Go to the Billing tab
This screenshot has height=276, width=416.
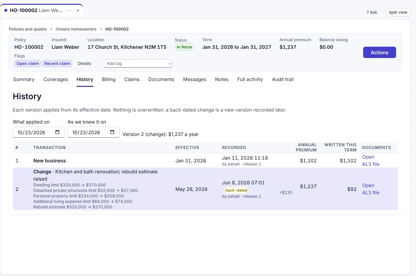click(108, 79)
